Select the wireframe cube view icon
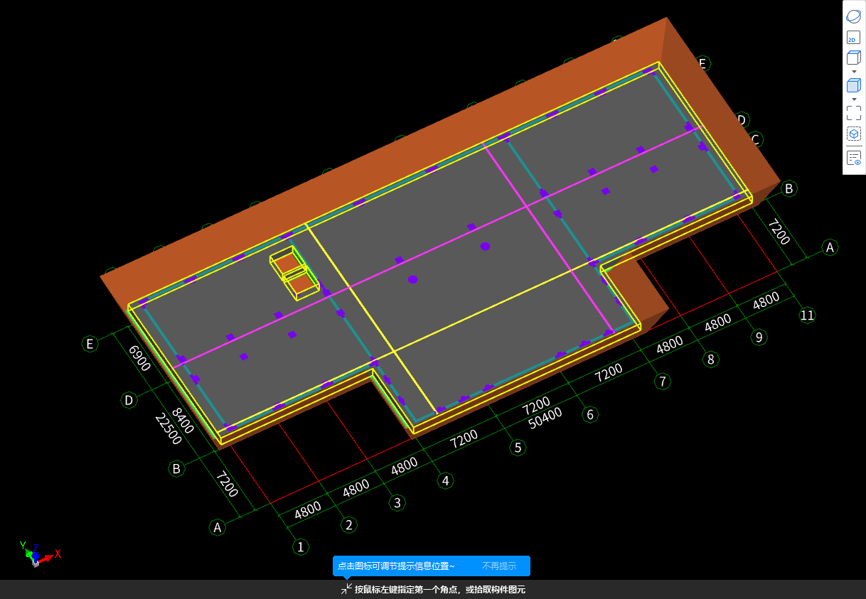 [x=854, y=59]
